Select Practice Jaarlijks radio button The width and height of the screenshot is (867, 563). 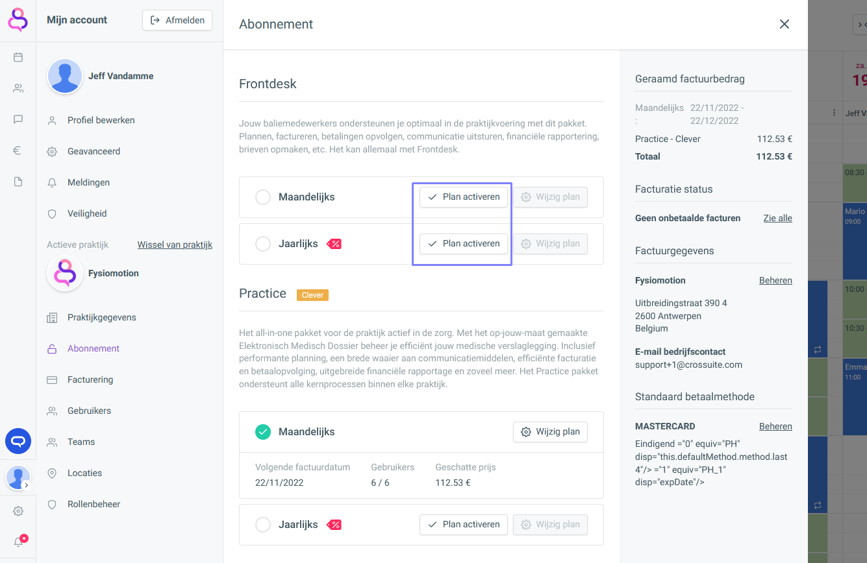[263, 525]
